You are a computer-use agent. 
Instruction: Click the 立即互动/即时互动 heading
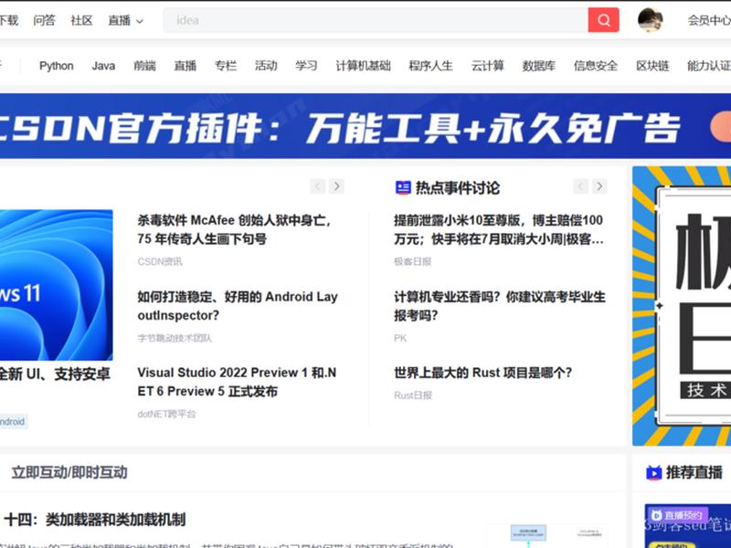(69, 472)
